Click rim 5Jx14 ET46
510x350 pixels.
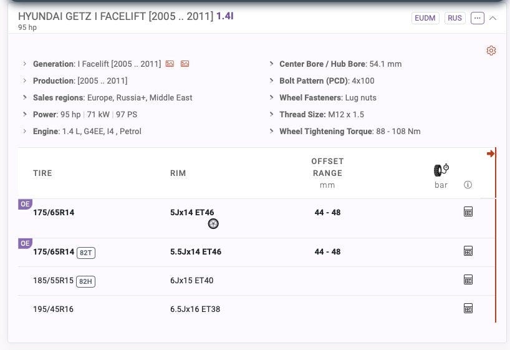pos(192,213)
